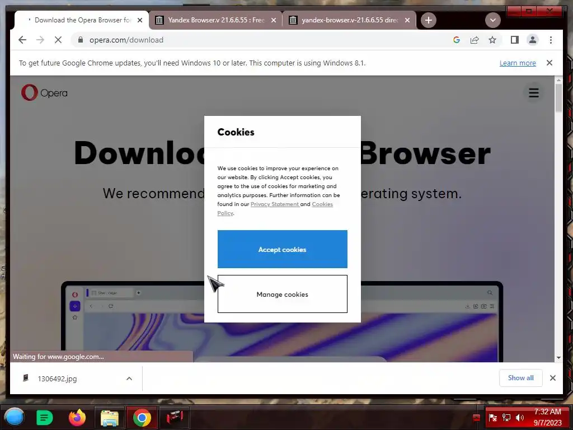Open the green notes app on taskbar
573x430 pixels.
coord(45,417)
